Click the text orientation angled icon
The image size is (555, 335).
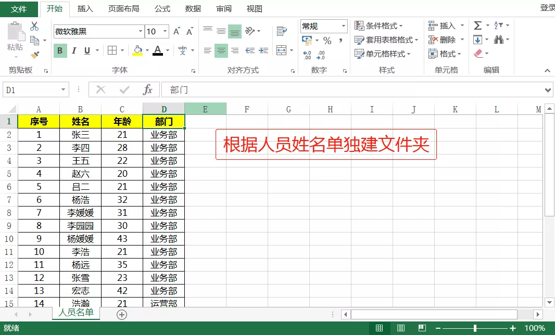(x=249, y=31)
